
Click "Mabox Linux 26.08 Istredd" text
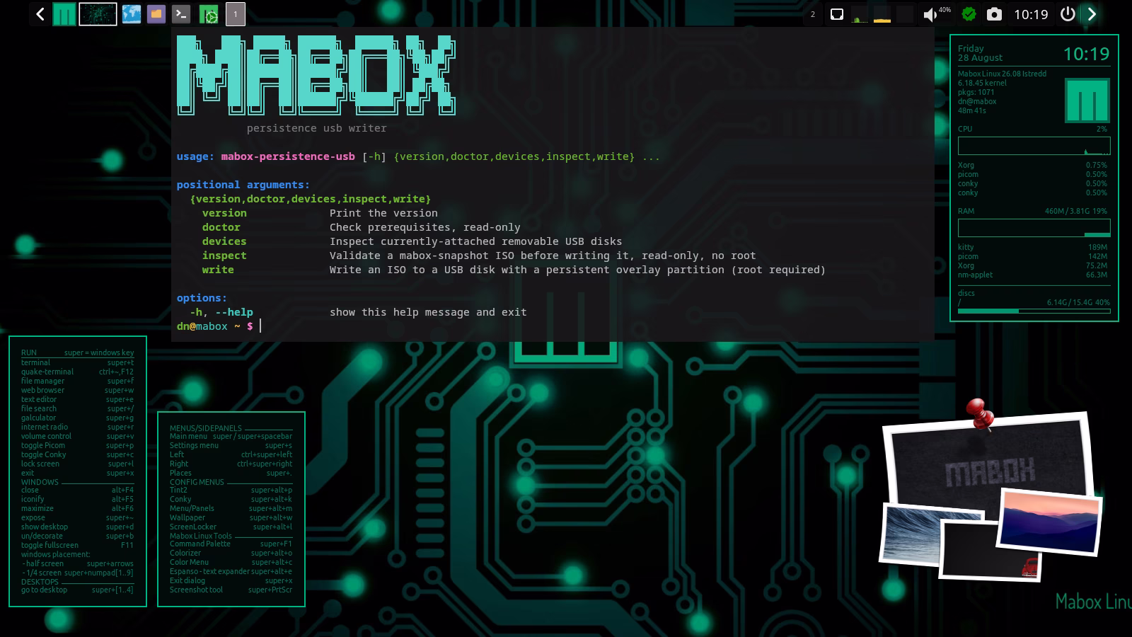click(1002, 74)
